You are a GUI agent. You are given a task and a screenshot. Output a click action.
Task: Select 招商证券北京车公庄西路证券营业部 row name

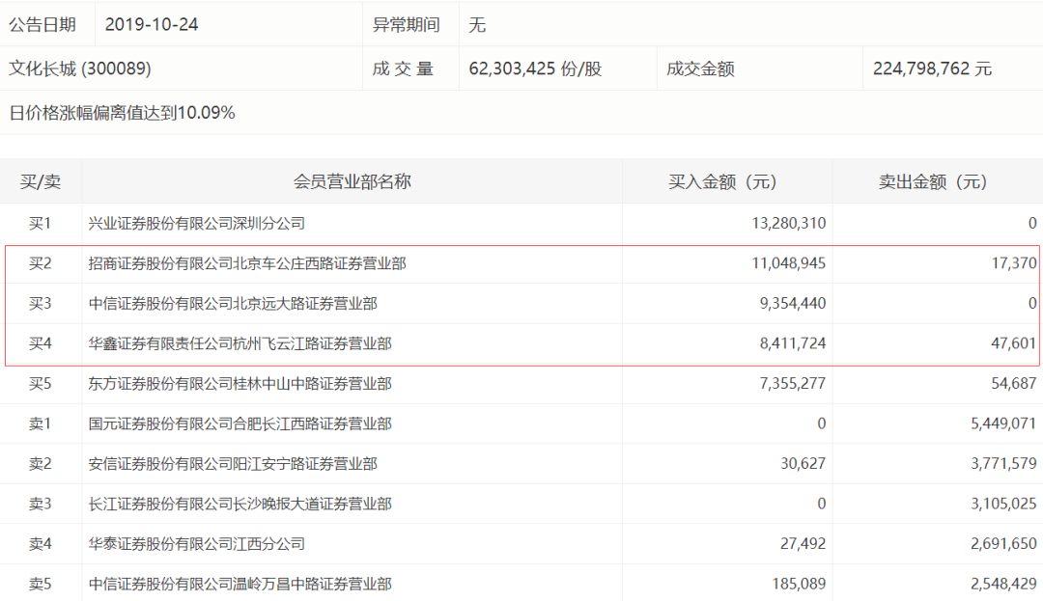coord(247,263)
